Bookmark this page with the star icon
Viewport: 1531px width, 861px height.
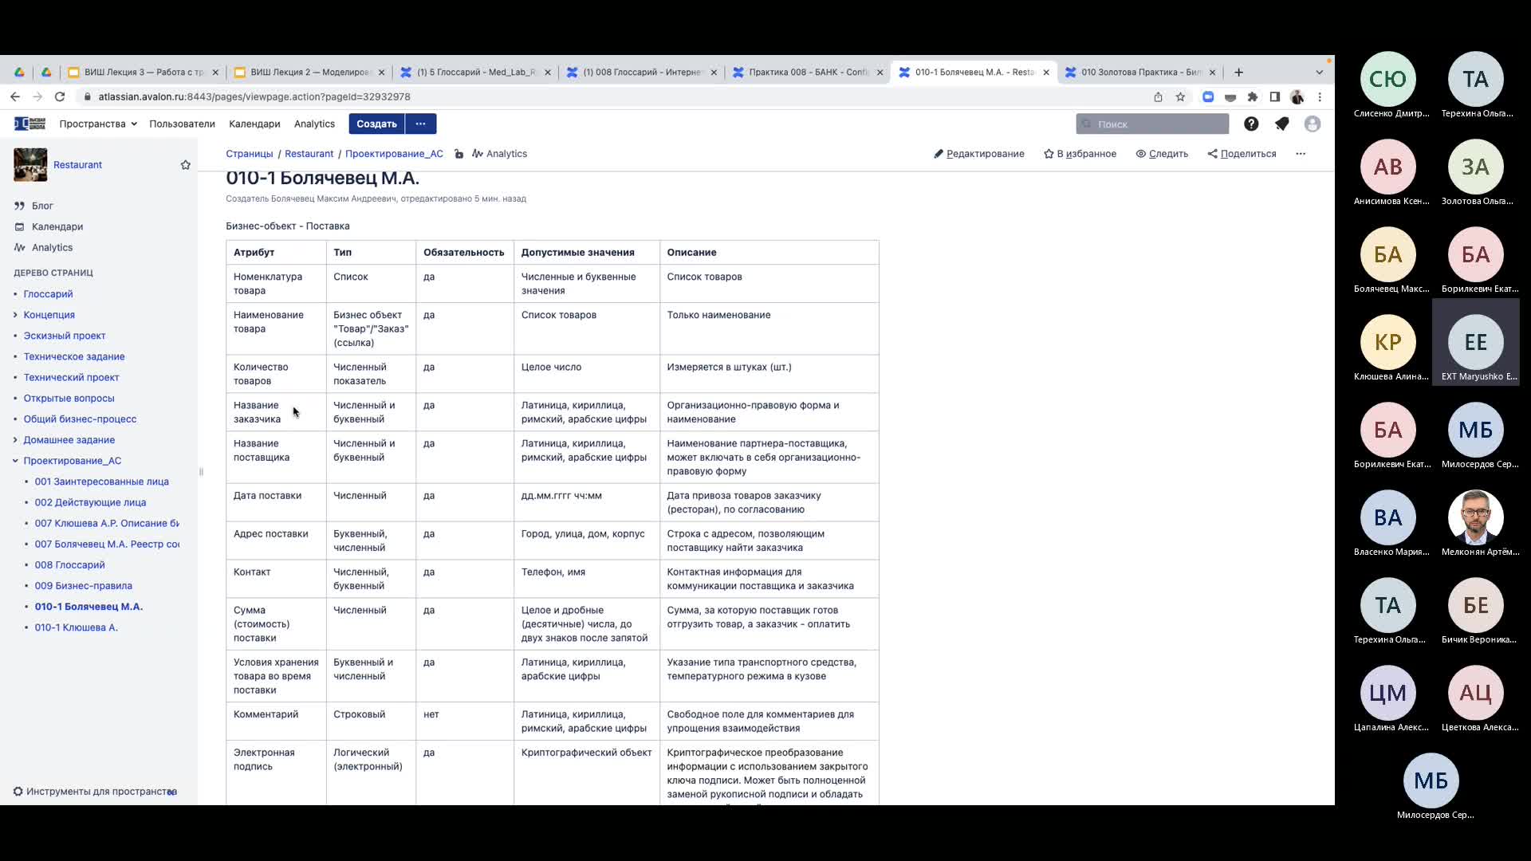point(1180,96)
